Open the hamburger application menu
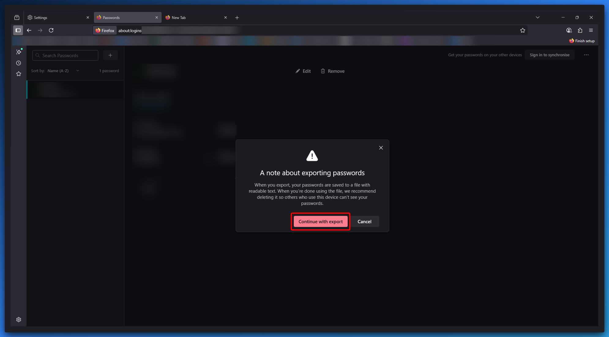Viewport: 609px width, 337px height. point(591,30)
